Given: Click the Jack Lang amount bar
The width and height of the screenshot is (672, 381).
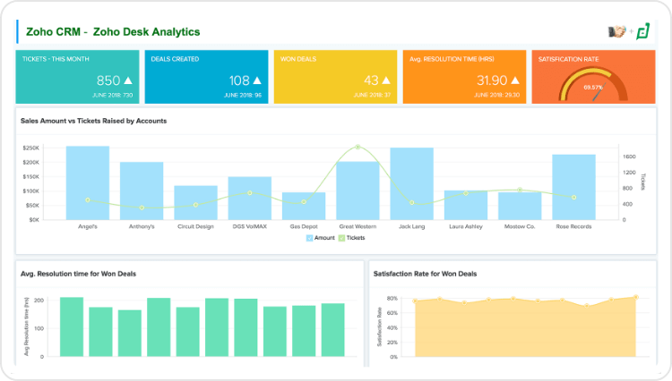Looking at the screenshot, I should 411,184.
